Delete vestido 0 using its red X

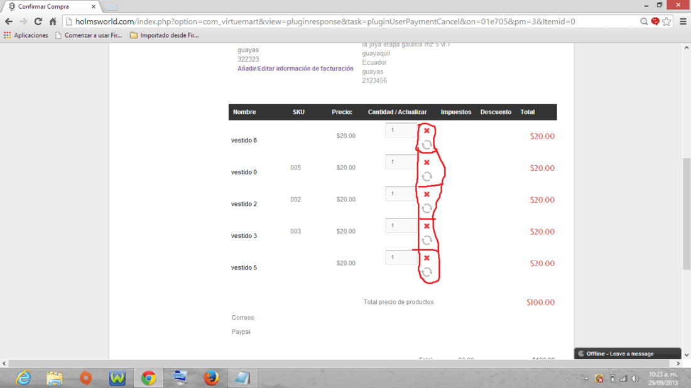pos(427,163)
